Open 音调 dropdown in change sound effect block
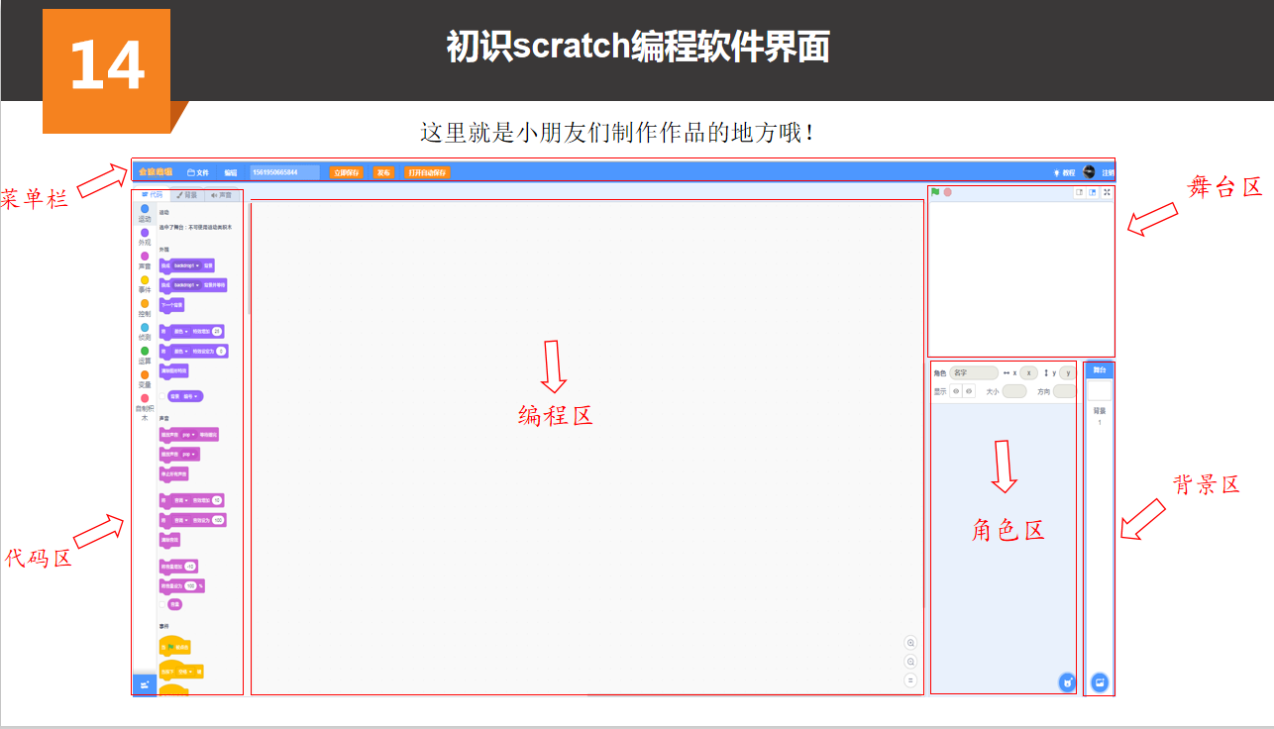This screenshot has width=1274, height=729. click(180, 500)
